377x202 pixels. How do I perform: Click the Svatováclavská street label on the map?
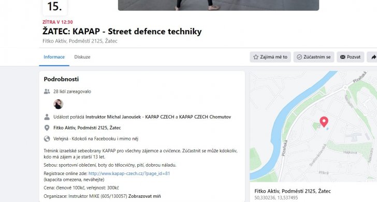click(317, 155)
